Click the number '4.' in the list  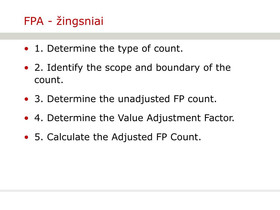[39, 118]
